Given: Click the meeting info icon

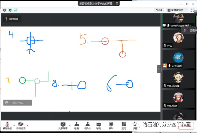Looking at the screenshot, I should point(4,10).
